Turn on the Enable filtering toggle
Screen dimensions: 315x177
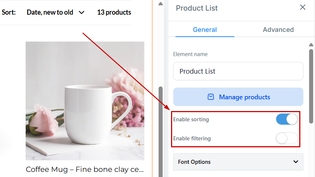[x=286, y=139]
